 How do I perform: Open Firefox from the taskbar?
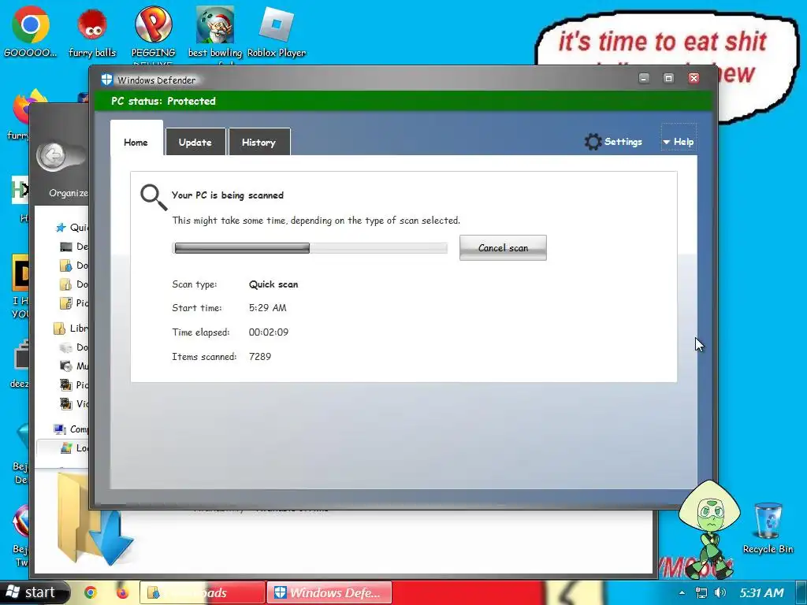(x=122, y=592)
